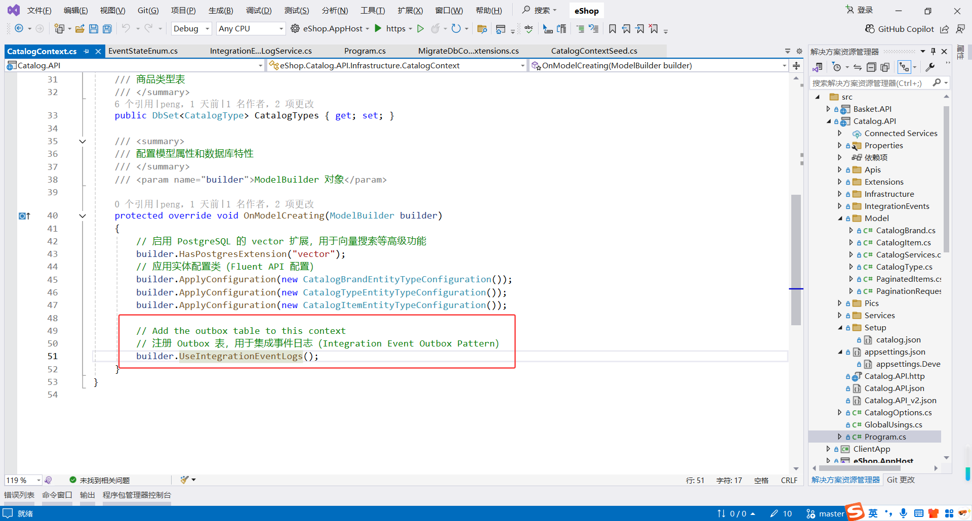The width and height of the screenshot is (972, 521).
Task: Toggle word wrap check spelling abc icon
Action: (529, 29)
